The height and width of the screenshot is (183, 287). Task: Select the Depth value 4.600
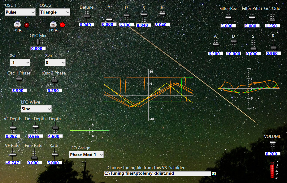pyautogui.click(x=55, y=136)
